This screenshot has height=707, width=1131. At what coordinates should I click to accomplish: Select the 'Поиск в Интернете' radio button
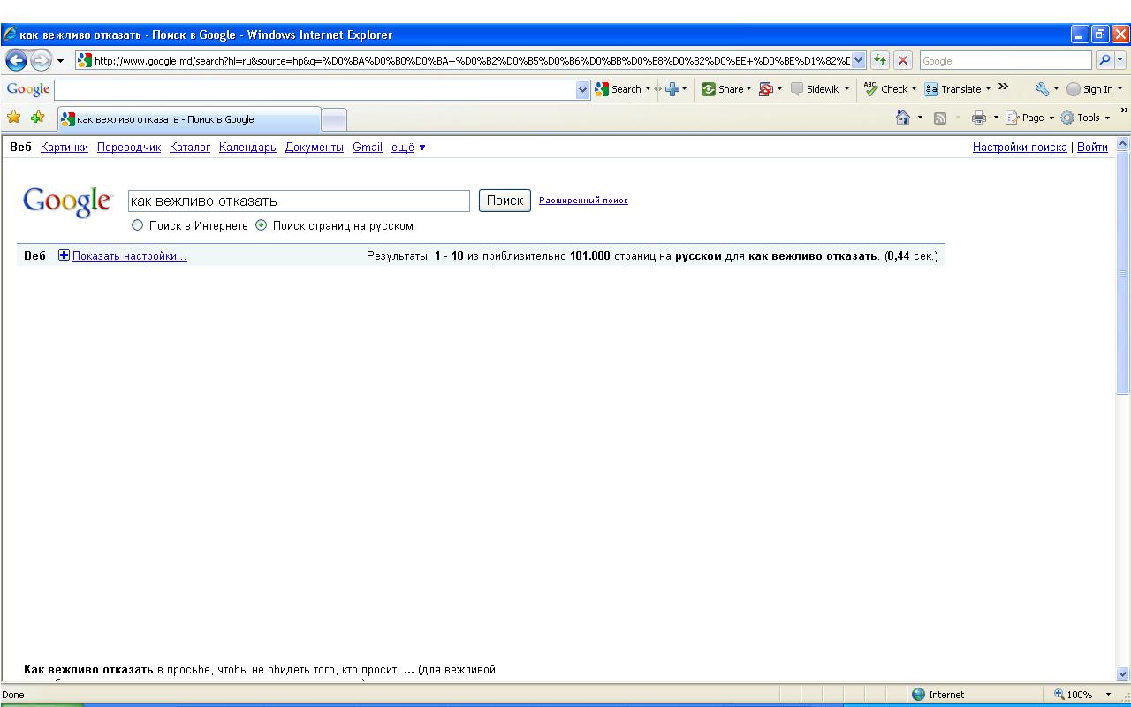click(137, 225)
